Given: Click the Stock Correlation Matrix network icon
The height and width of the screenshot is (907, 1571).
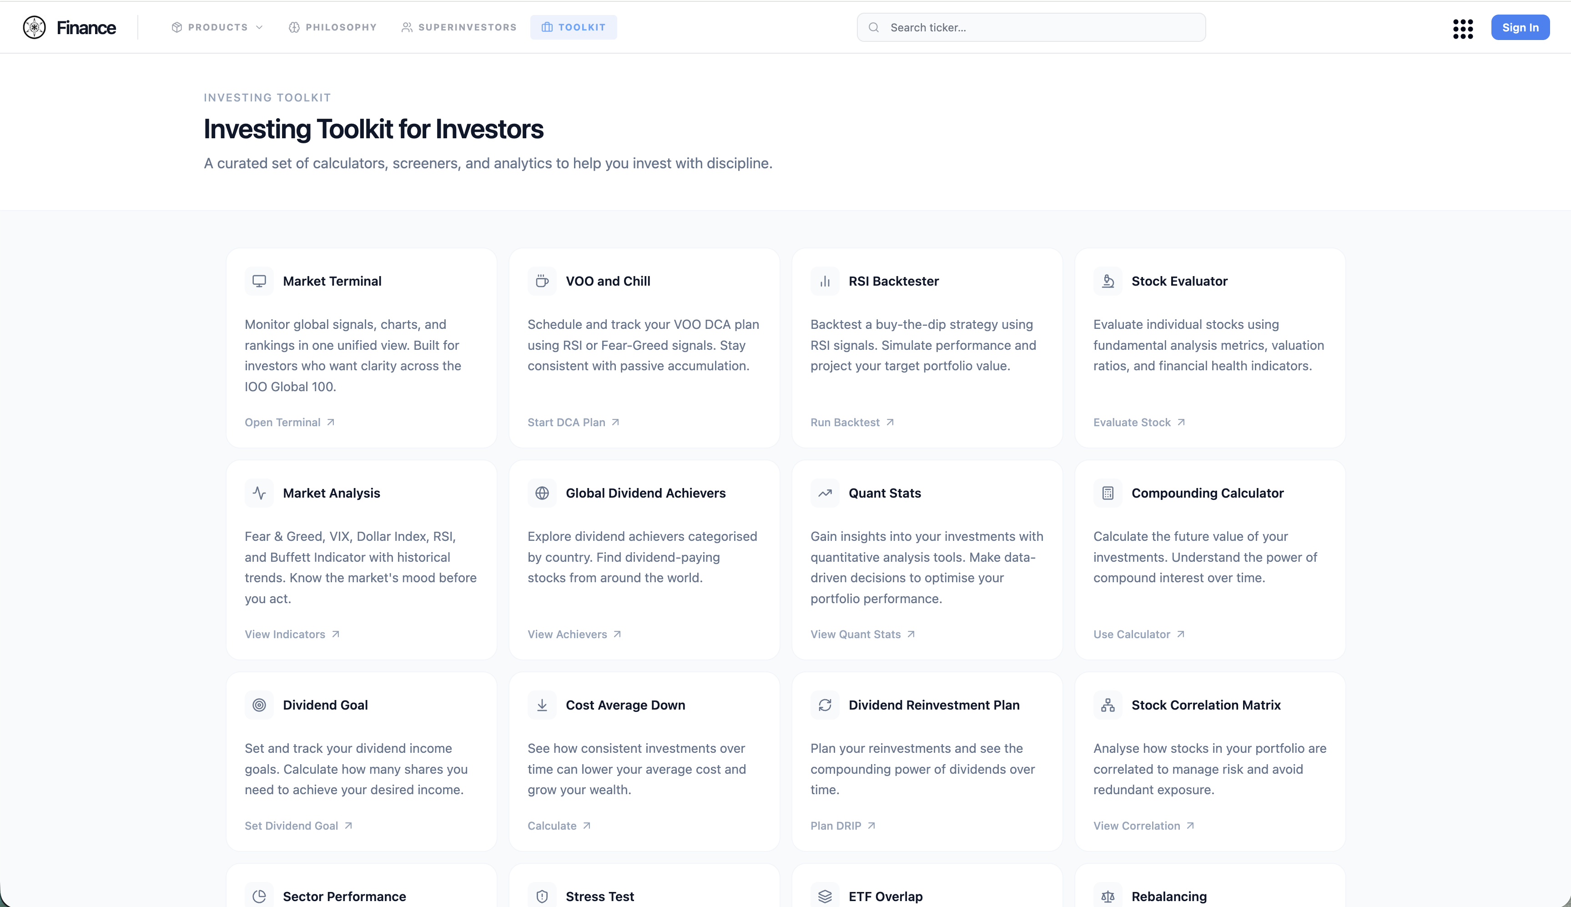Looking at the screenshot, I should 1108,705.
